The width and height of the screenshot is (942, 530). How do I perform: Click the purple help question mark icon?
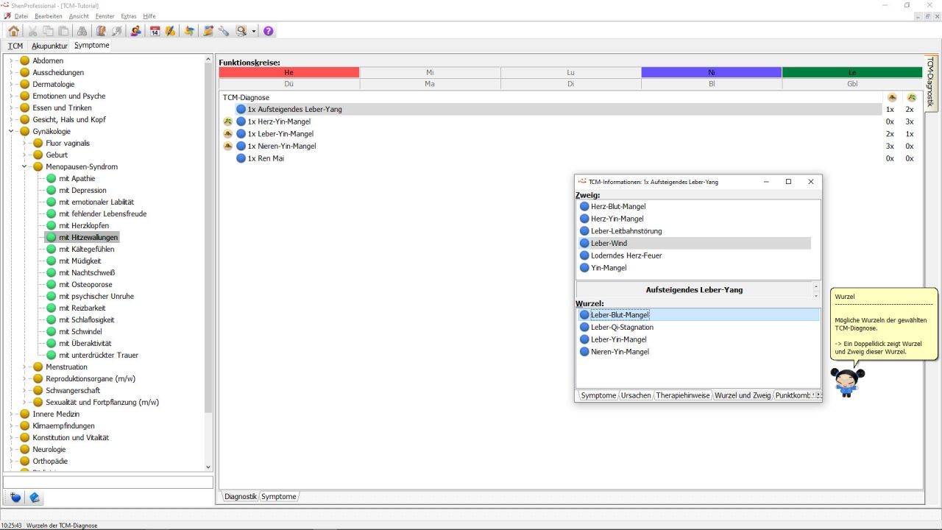pyautogui.click(x=269, y=31)
